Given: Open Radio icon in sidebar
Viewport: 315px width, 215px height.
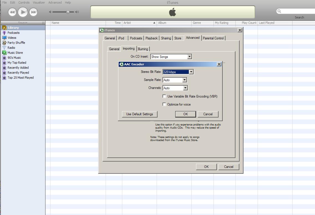Looking at the screenshot, I should click(x=4, y=48).
